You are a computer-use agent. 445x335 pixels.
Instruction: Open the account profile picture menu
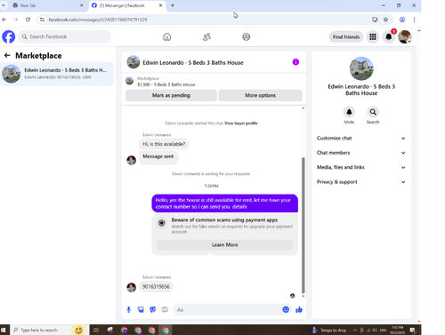(405, 36)
